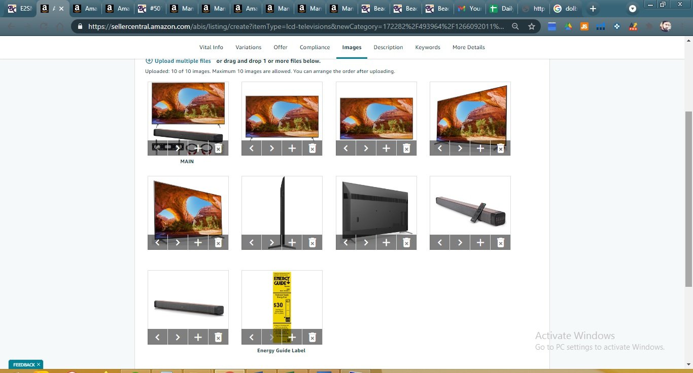This screenshot has width=693, height=373.
Task: Open the Vital Info tab
Action: 211,47
